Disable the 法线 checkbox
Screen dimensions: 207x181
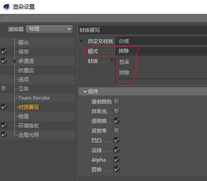coord(116,150)
